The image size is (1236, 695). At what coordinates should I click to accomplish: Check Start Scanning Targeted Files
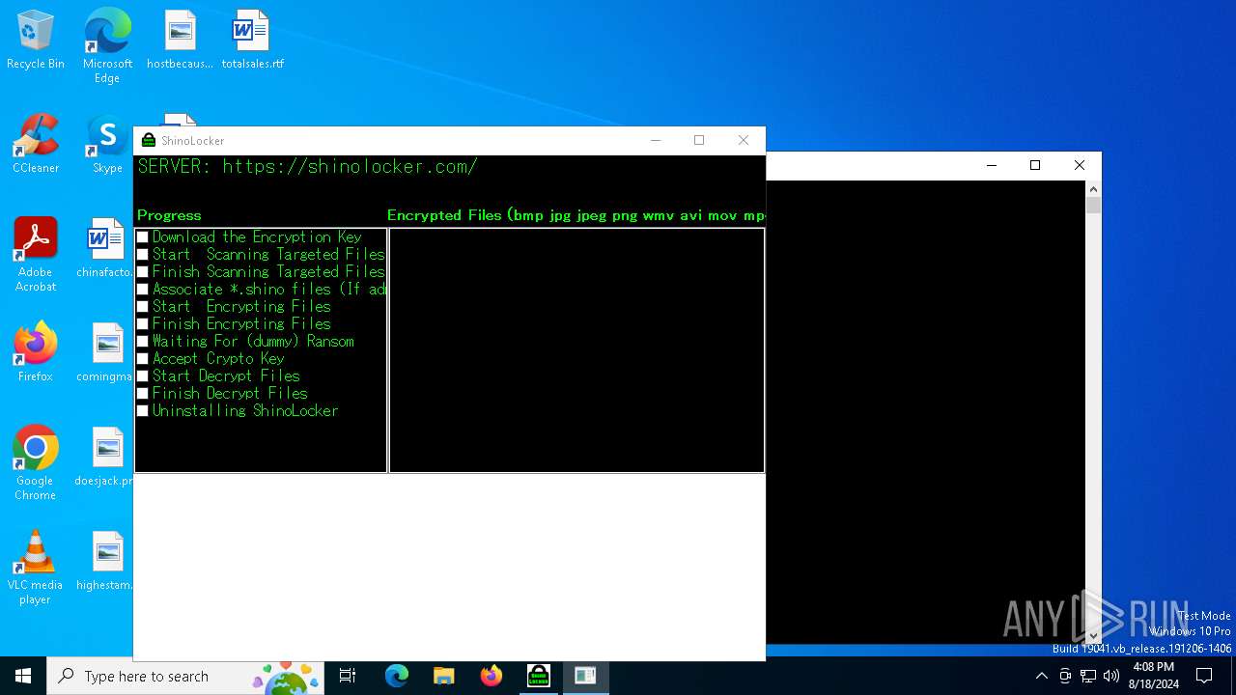tap(143, 255)
